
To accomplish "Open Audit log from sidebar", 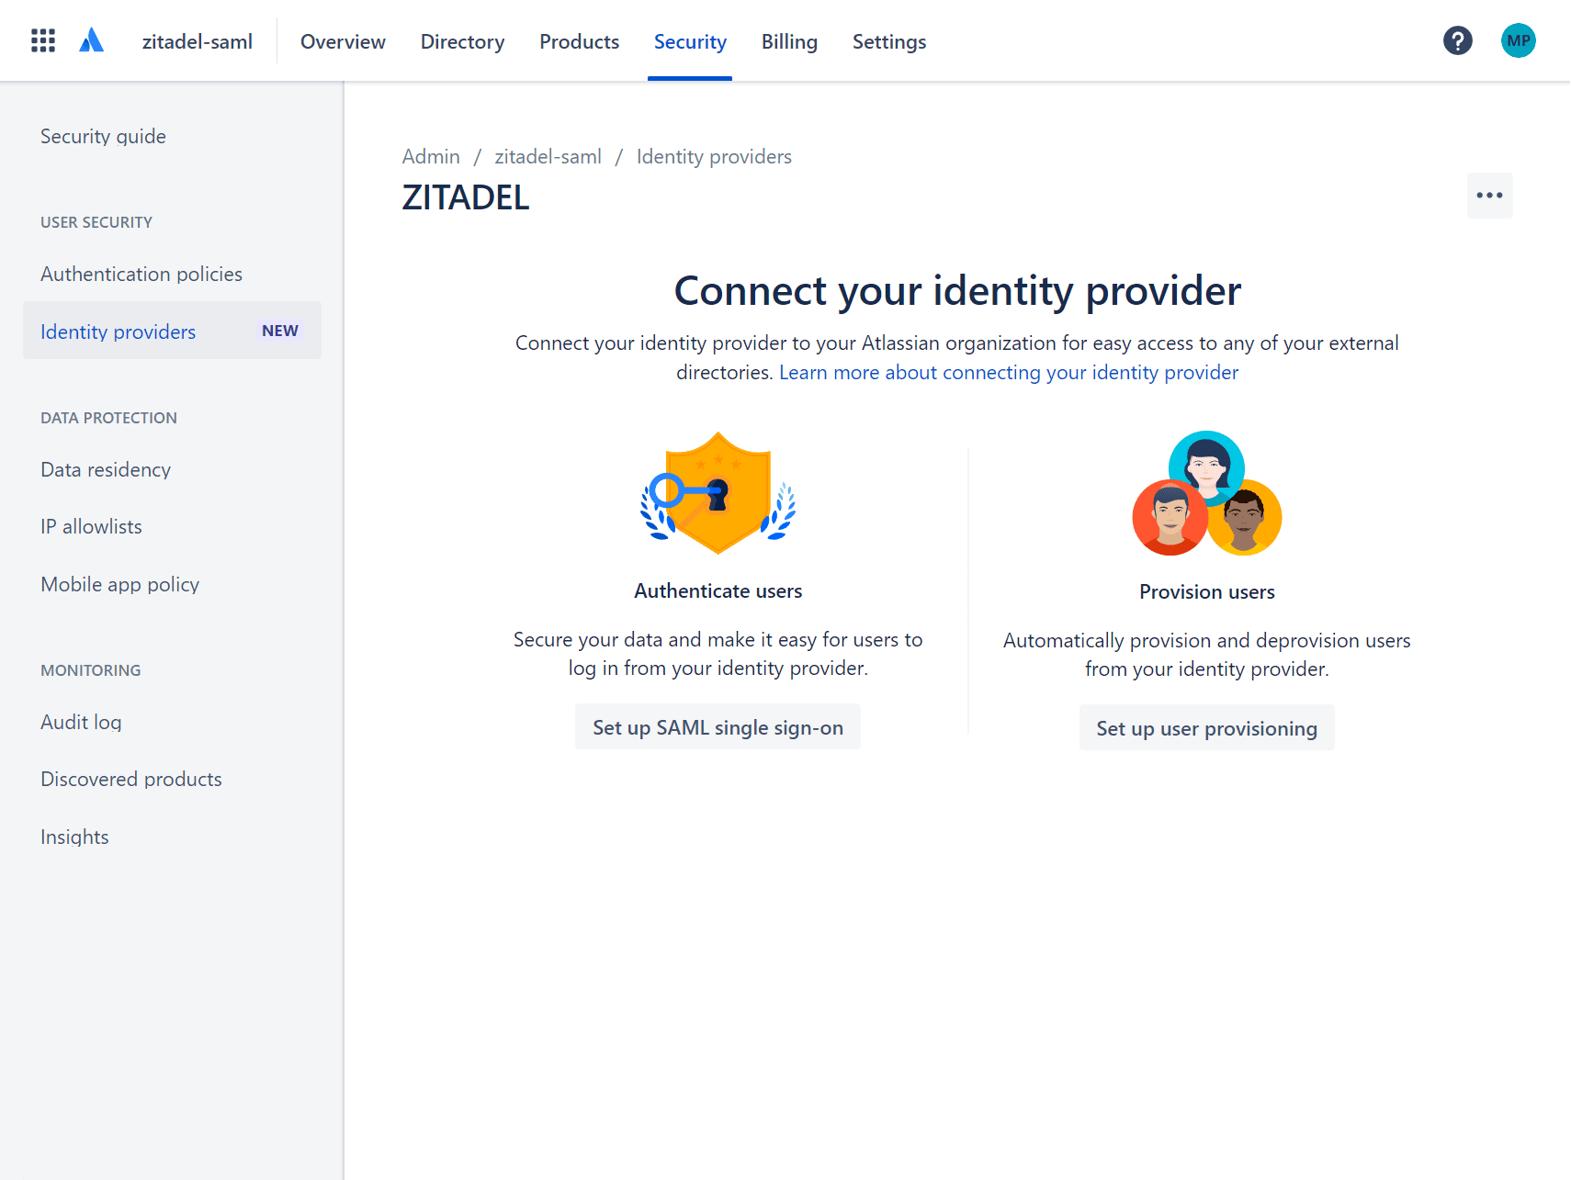I will [x=81, y=722].
